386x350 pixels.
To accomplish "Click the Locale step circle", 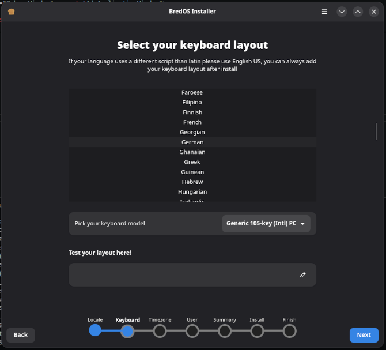I will (95, 330).
